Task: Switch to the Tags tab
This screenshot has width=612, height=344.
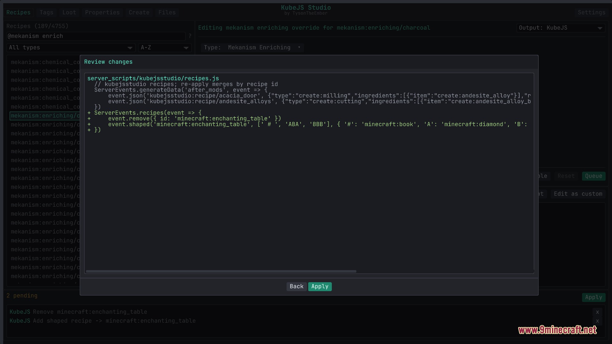Action: coord(47,12)
